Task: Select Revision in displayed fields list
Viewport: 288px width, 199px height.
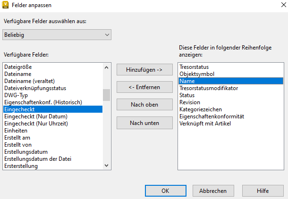Action: [x=190, y=102]
